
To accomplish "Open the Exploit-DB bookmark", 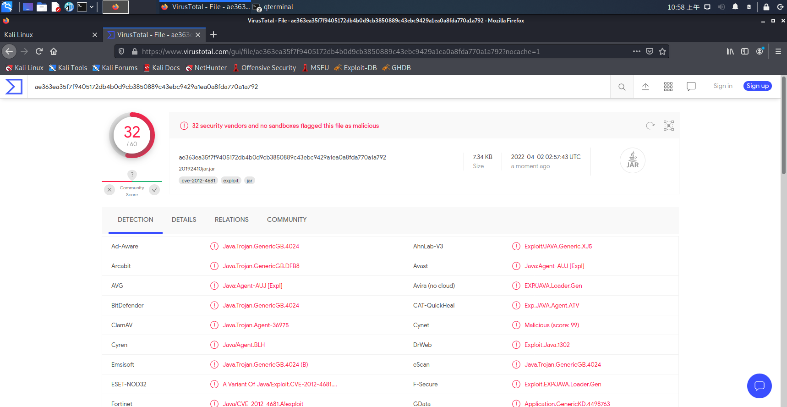I will 355,68.
